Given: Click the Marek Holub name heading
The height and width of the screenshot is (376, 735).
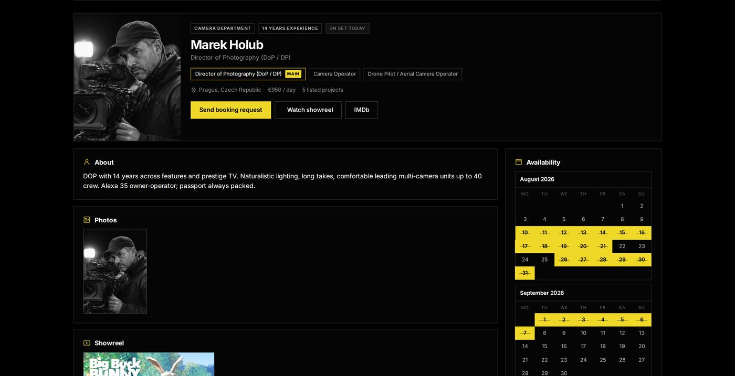Looking at the screenshot, I should [x=227, y=45].
